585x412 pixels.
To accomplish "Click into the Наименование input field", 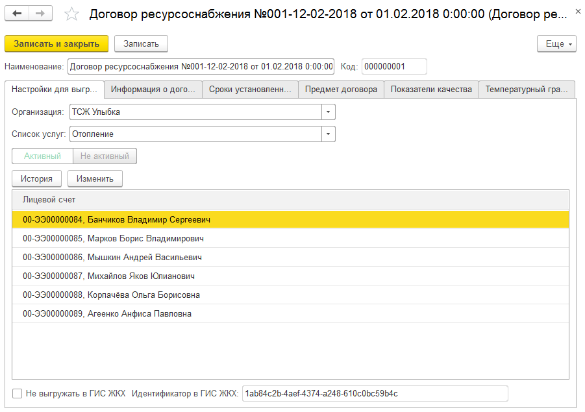I will tap(201, 67).
